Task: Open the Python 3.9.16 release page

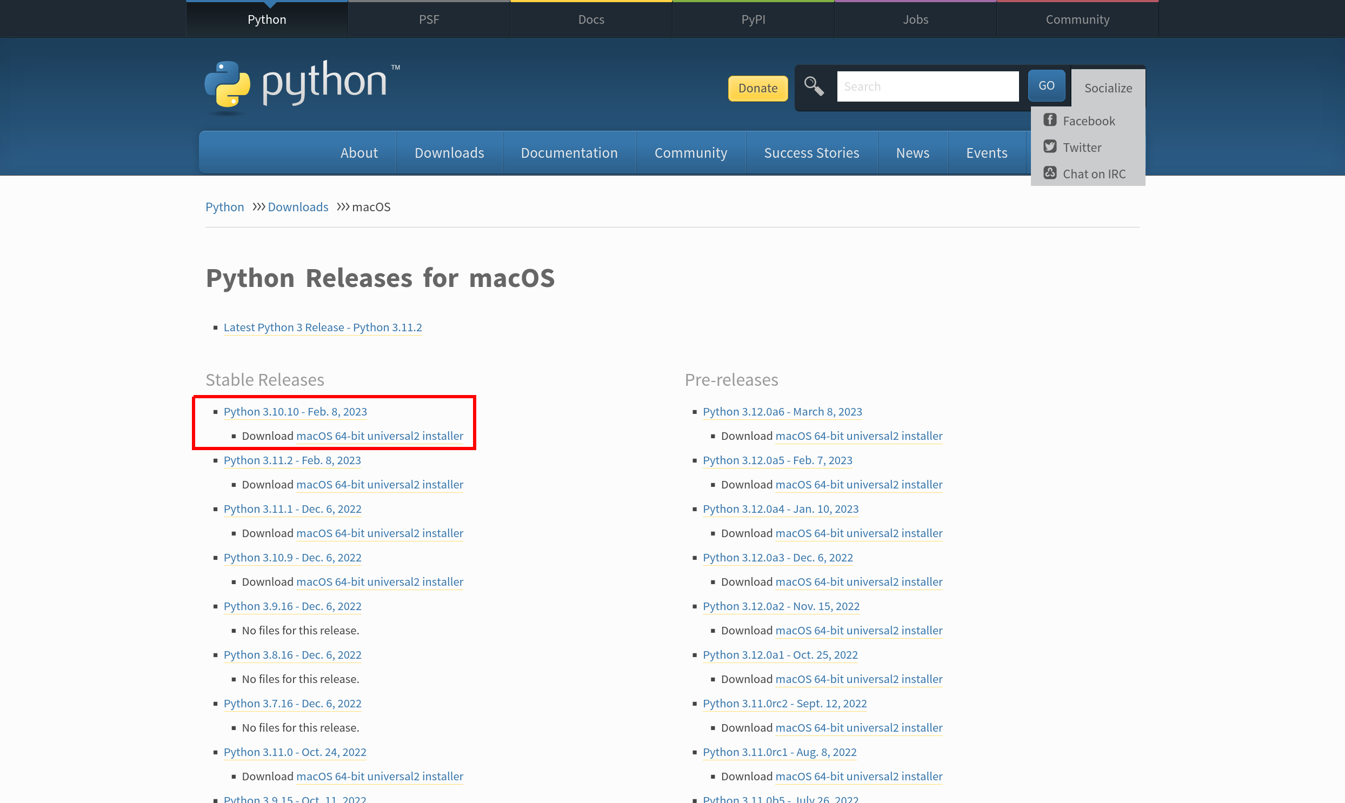Action: 292,606
